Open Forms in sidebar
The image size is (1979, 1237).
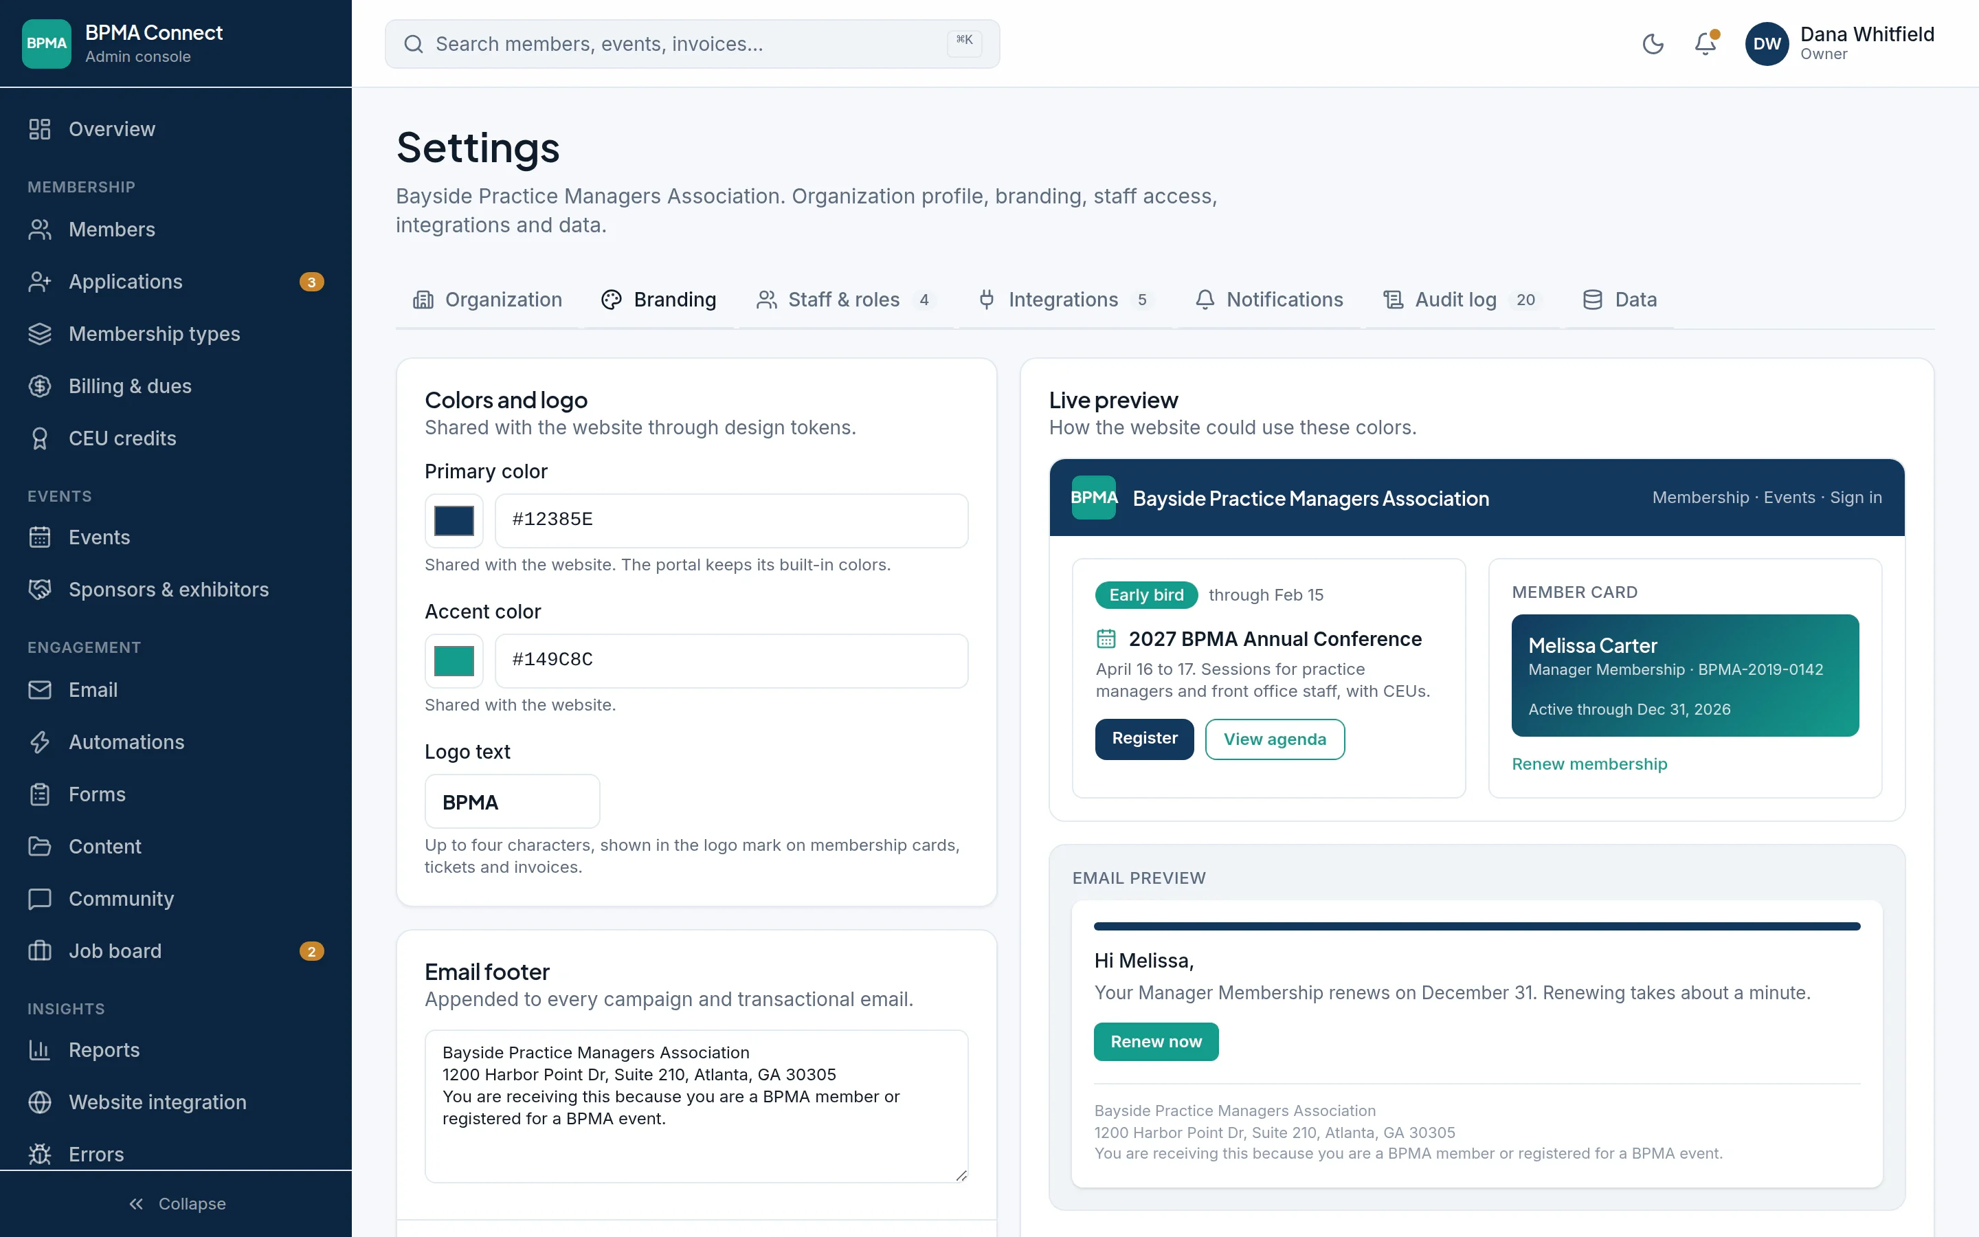click(x=176, y=794)
